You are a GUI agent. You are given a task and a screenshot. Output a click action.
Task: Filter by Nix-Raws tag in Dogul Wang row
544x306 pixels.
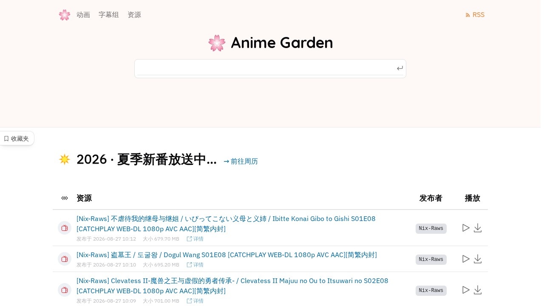tap(431, 260)
